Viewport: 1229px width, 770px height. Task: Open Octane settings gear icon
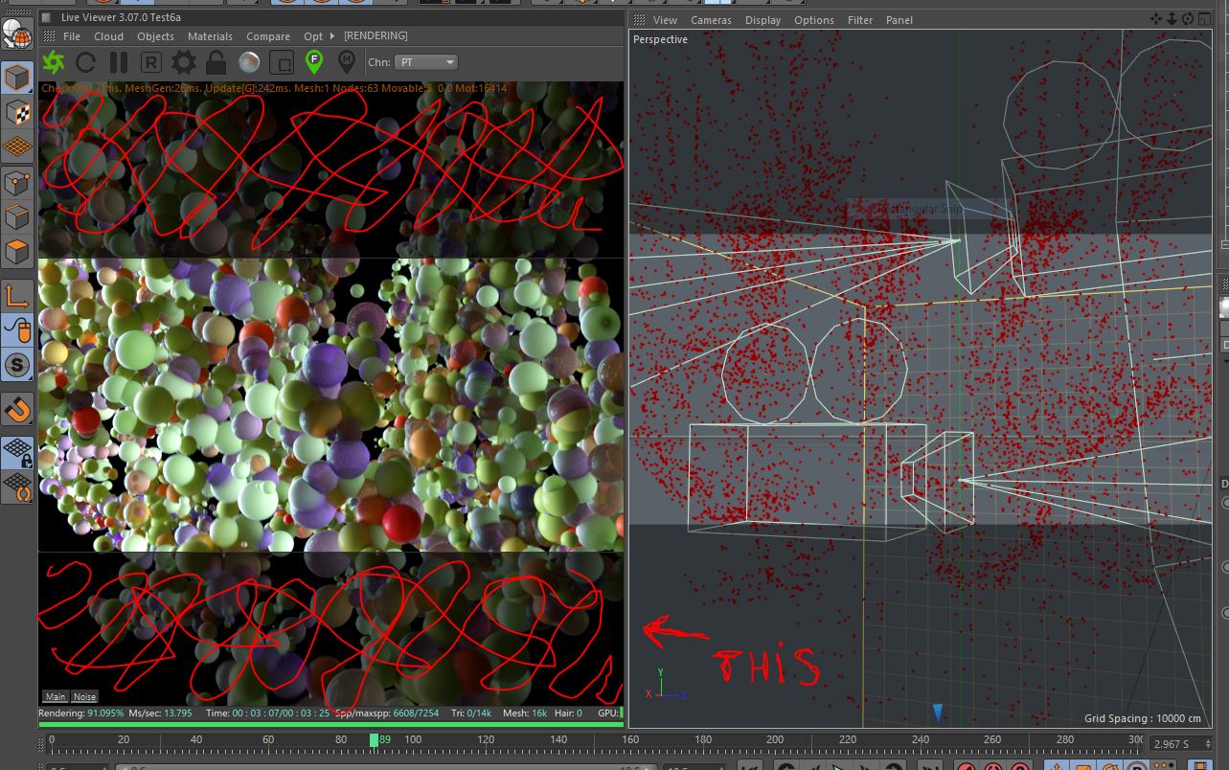(x=183, y=63)
